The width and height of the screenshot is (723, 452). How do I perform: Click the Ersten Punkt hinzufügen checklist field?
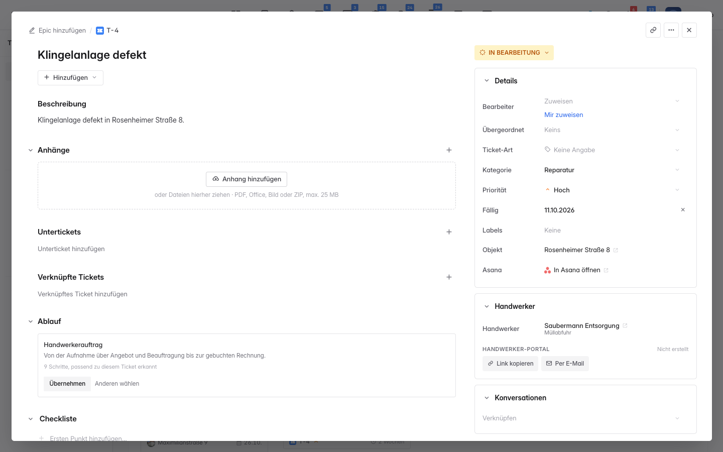[x=88, y=438]
